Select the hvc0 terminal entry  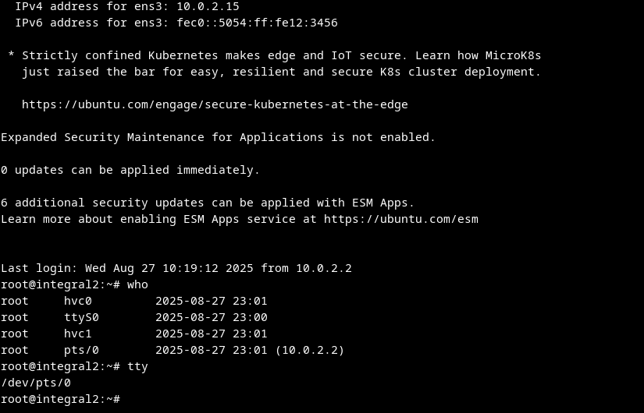(x=78, y=301)
